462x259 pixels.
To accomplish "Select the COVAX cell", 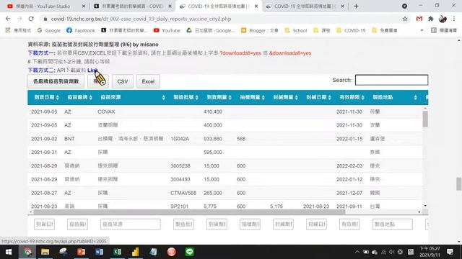I will (106, 112).
